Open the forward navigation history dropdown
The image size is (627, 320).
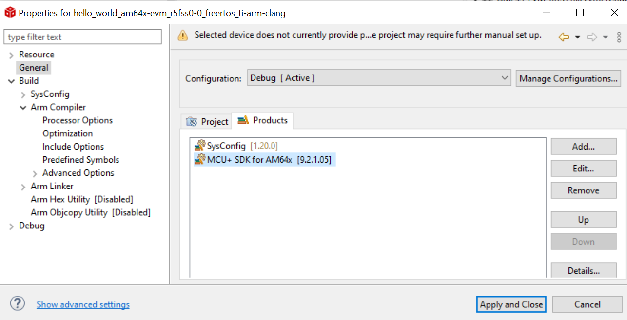click(606, 37)
